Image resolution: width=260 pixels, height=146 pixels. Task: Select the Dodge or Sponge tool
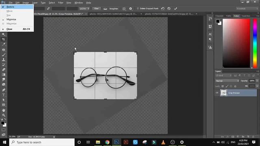point(4,84)
